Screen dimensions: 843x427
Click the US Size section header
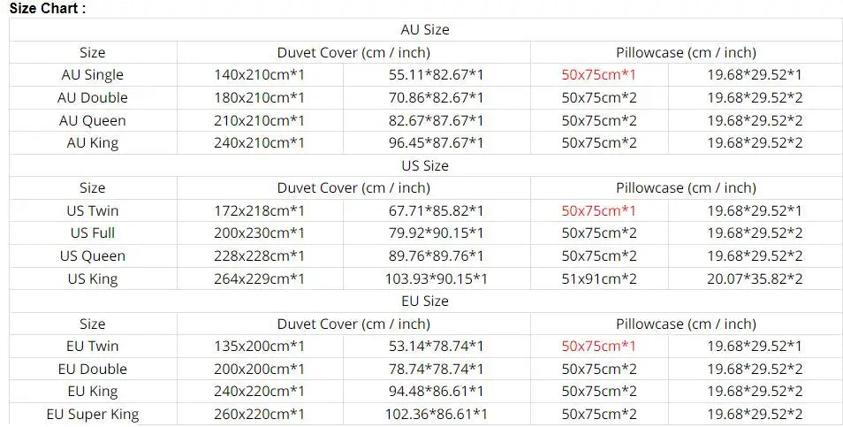pyautogui.click(x=425, y=165)
